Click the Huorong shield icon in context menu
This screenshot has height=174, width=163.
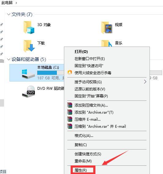70,73
